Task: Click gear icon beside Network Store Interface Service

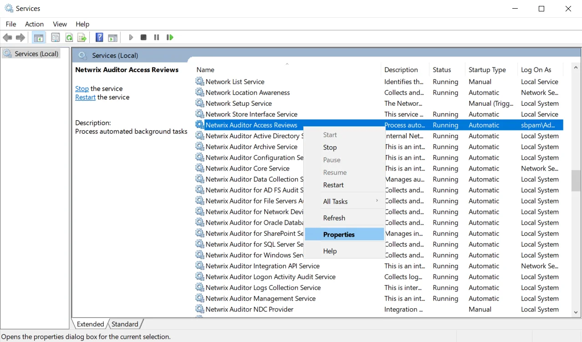Action: click(199, 114)
